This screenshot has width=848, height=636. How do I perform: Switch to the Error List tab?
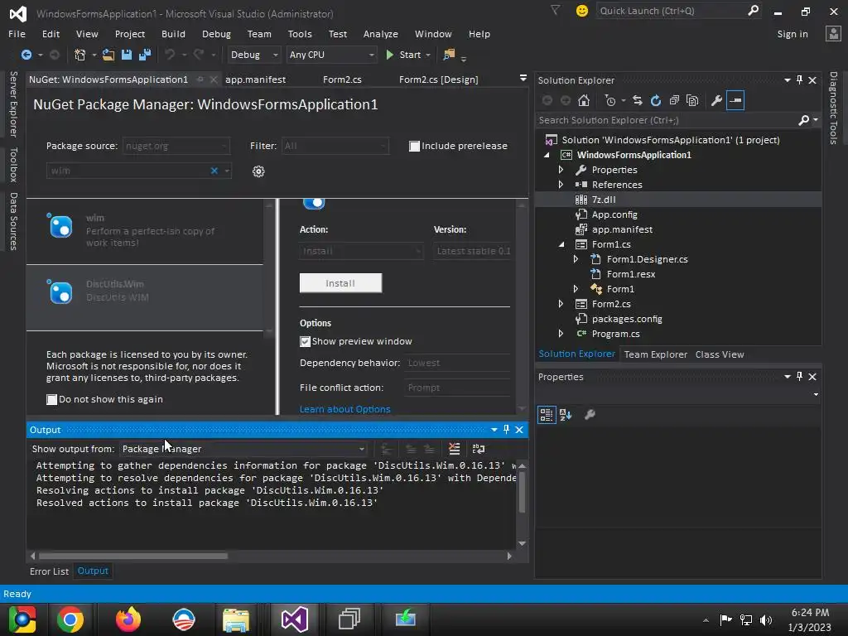49,571
